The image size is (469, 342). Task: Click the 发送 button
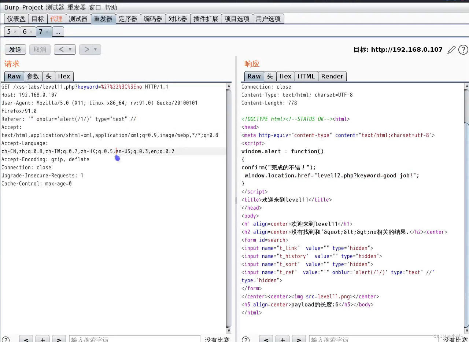click(15, 49)
